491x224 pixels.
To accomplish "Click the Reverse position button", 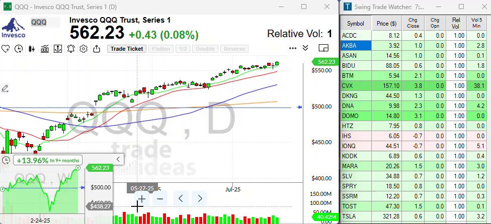I will [x=234, y=49].
